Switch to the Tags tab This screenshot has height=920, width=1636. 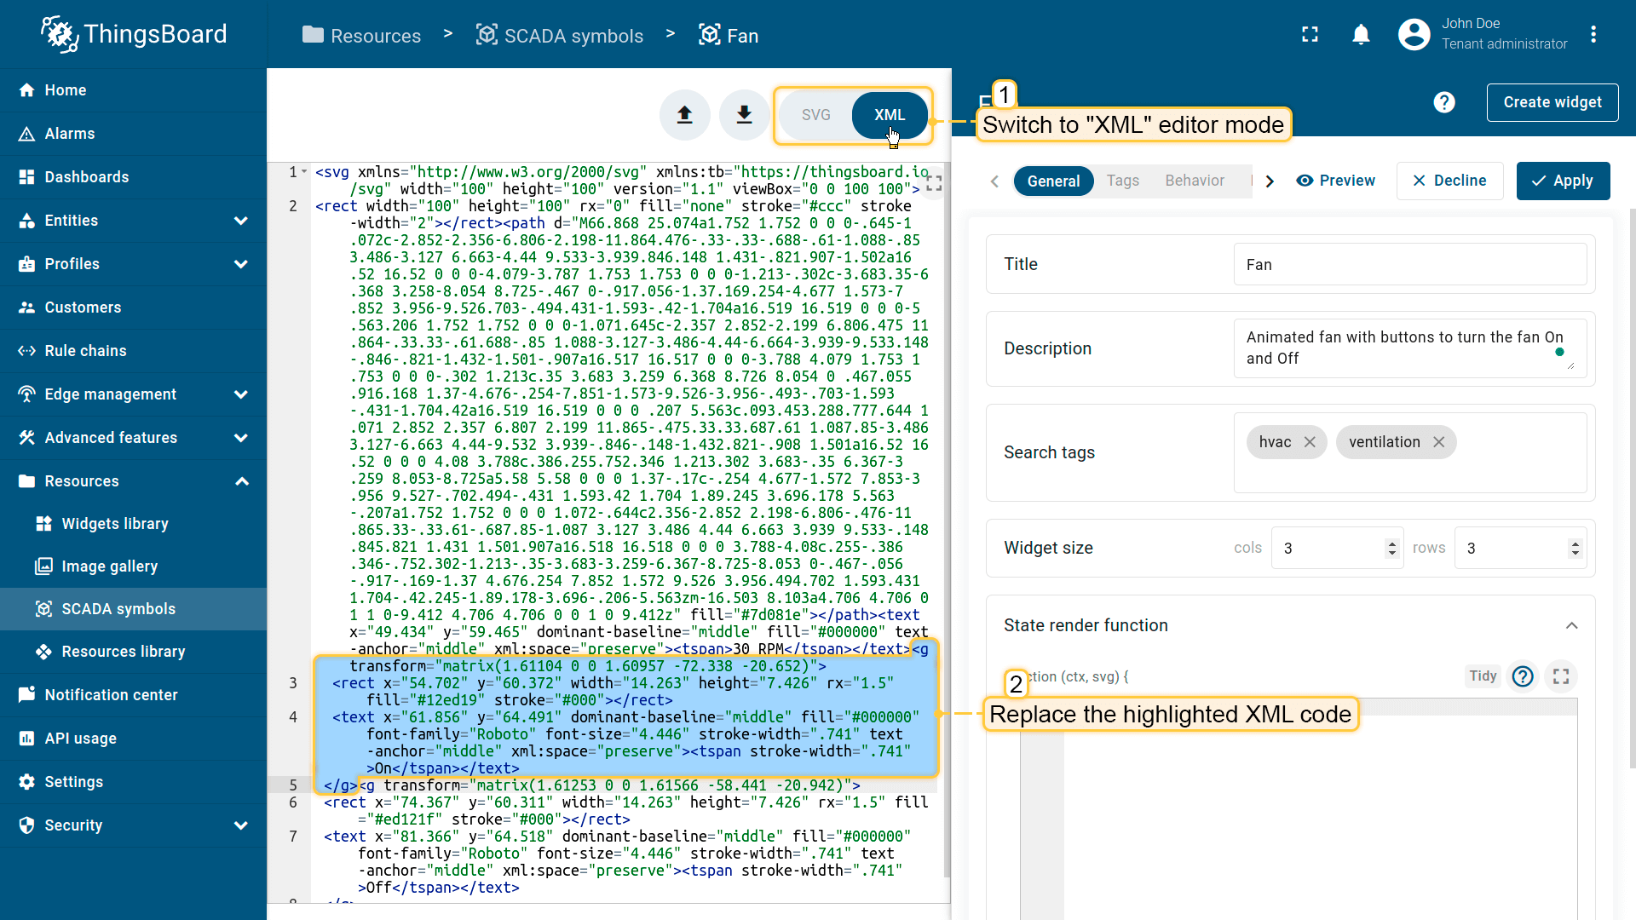click(x=1122, y=181)
